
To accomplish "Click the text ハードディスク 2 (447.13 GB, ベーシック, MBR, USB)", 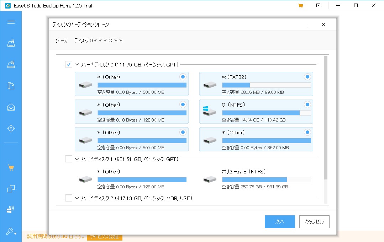I will pyautogui.click(x=137, y=198).
